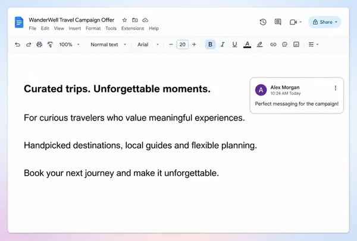Viewport: 357px width, 241px height.
Task: Click the Share button
Action: [x=325, y=22]
